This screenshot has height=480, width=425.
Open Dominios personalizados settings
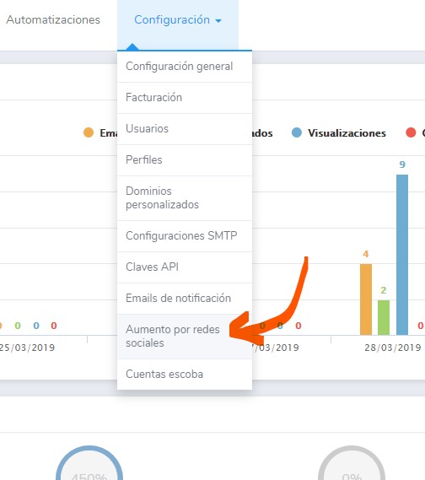[185, 198]
